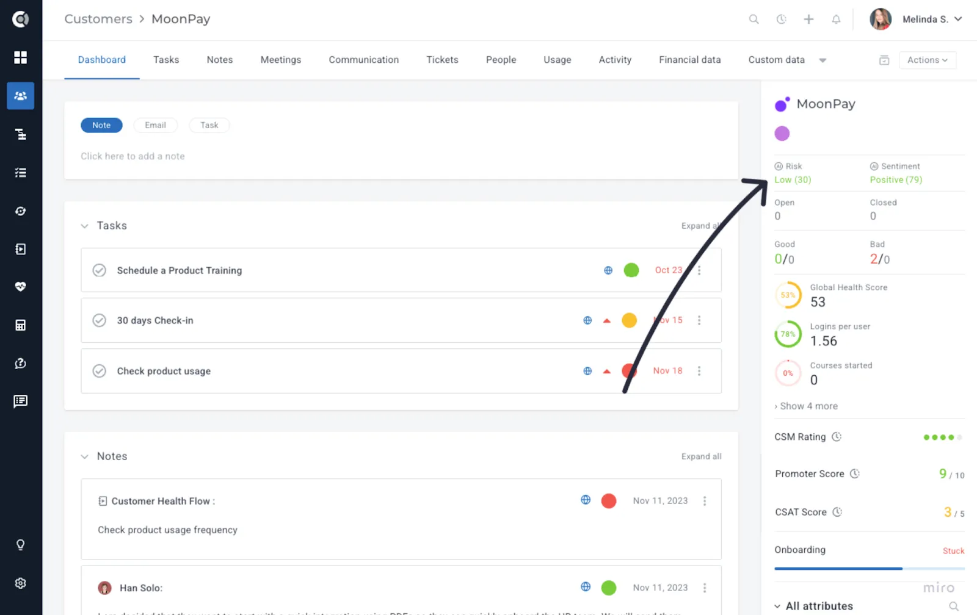The height and width of the screenshot is (615, 977).
Task: Open the history clock next to CSM Rating
Action: coord(837,437)
